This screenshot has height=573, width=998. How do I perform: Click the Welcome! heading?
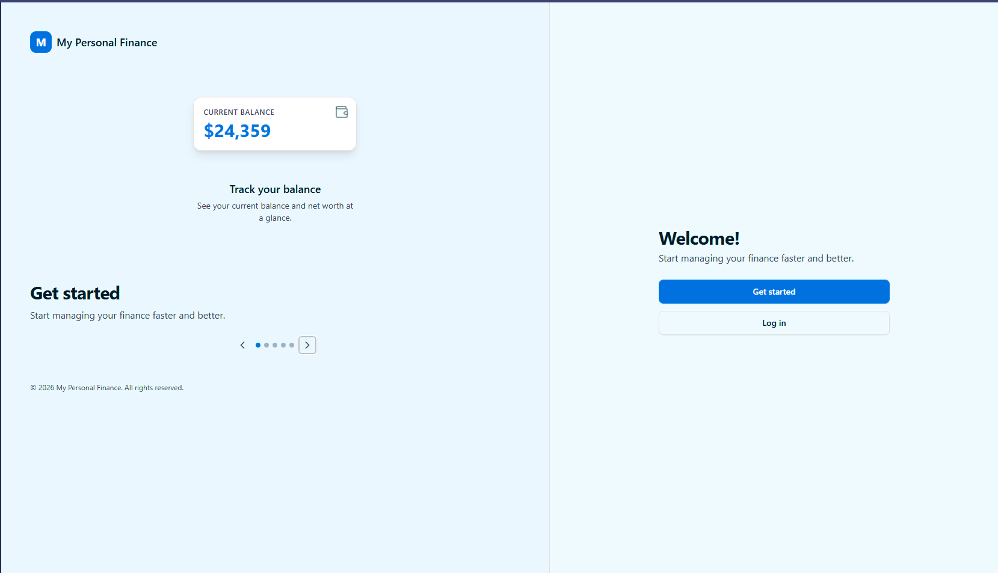[698, 239]
